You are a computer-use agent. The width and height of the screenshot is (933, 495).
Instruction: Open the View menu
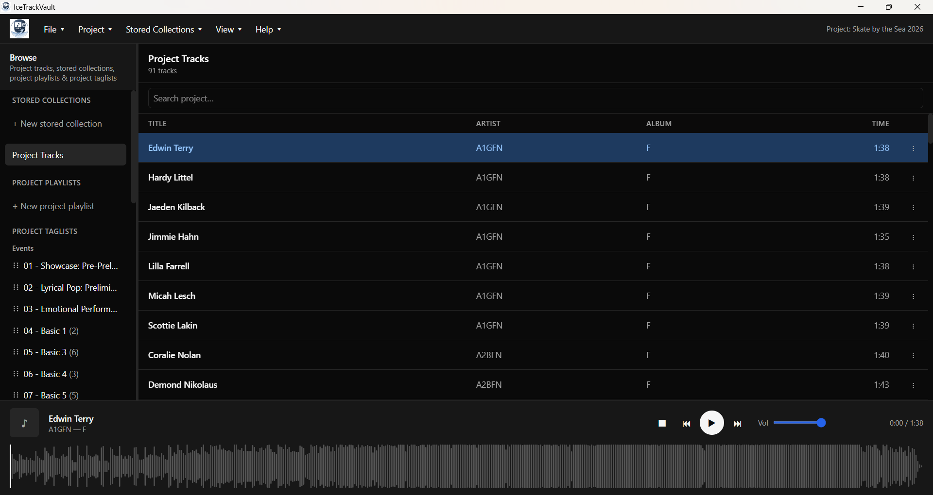point(228,29)
